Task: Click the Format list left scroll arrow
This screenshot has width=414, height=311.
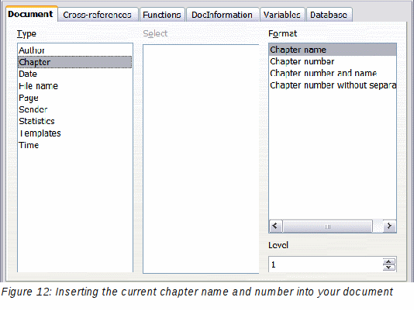Action: pos(275,226)
